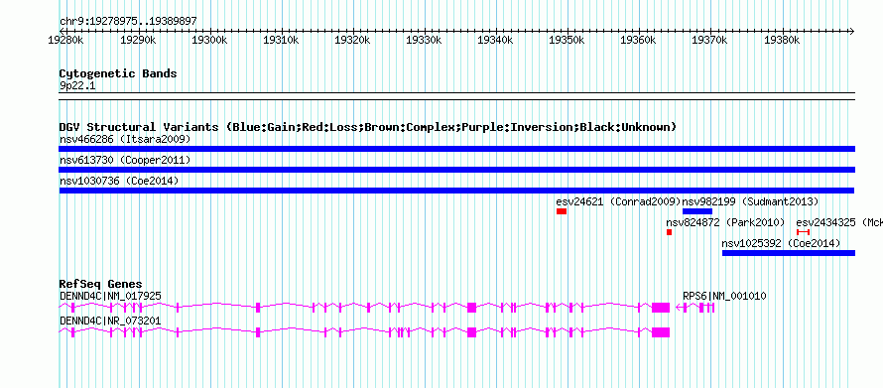Image resolution: width=883 pixels, height=388 pixels.
Task: Click the esv2434325 variant label
Action: pos(839,222)
